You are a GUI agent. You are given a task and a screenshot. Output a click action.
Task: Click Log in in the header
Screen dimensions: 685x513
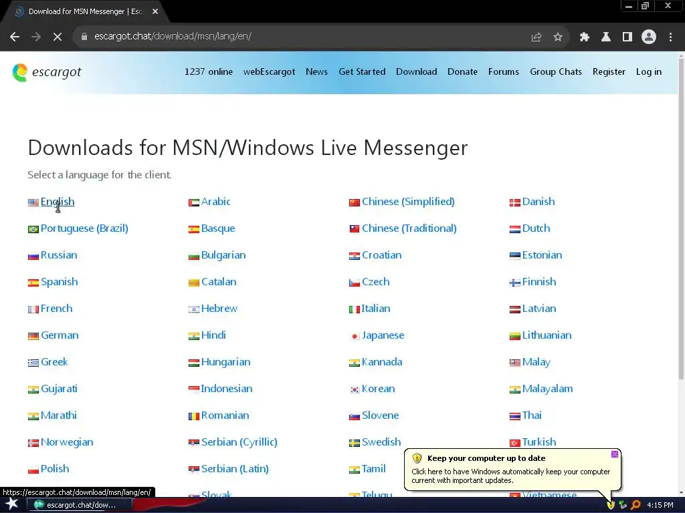649,71
